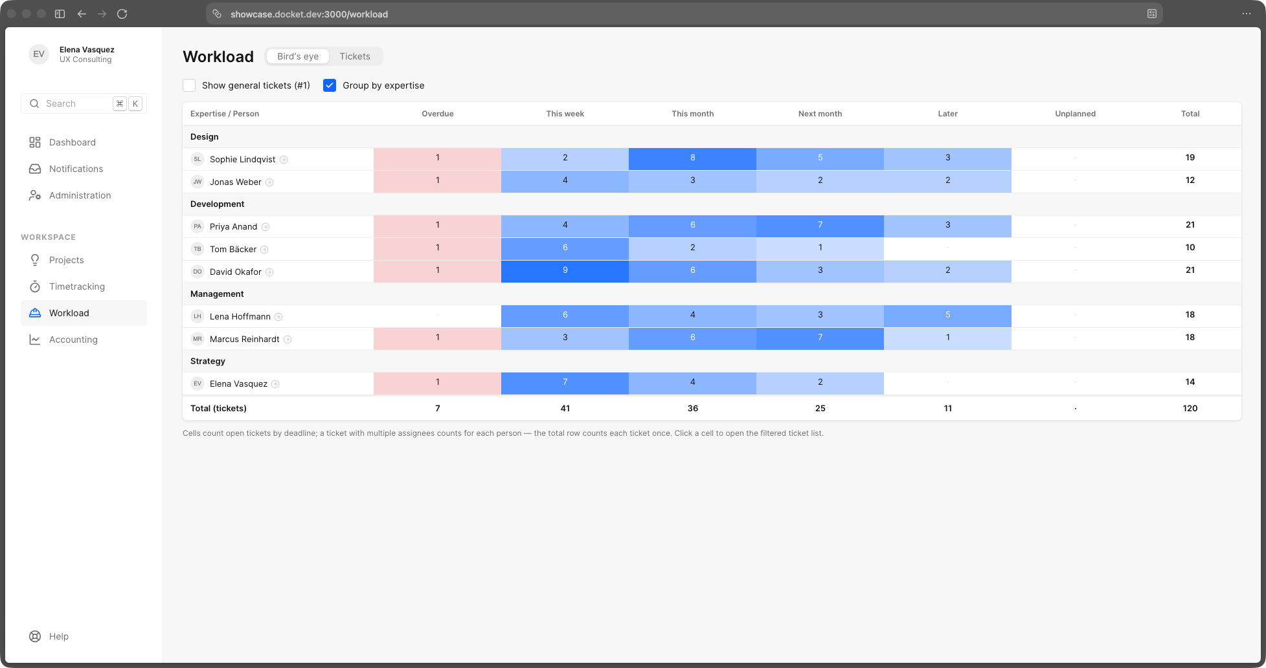Open Marcus Reinhardt's Next month cell 7
Screen dimensions: 1266x668
tap(820, 339)
